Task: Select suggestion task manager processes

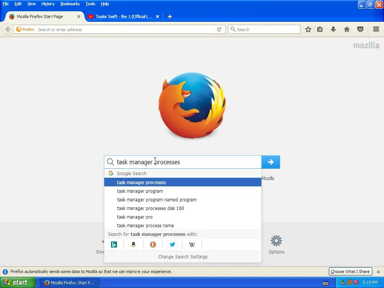Action: pyautogui.click(x=183, y=182)
